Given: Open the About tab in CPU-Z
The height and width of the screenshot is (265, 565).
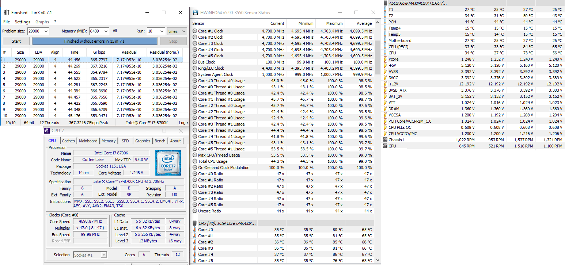Looking at the screenshot, I should coord(175,141).
